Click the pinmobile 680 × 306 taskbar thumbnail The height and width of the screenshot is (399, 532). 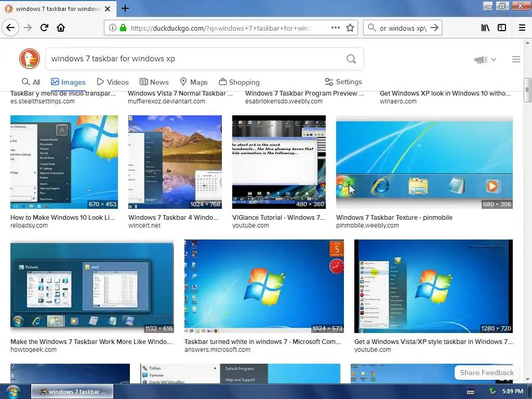[x=424, y=162]
